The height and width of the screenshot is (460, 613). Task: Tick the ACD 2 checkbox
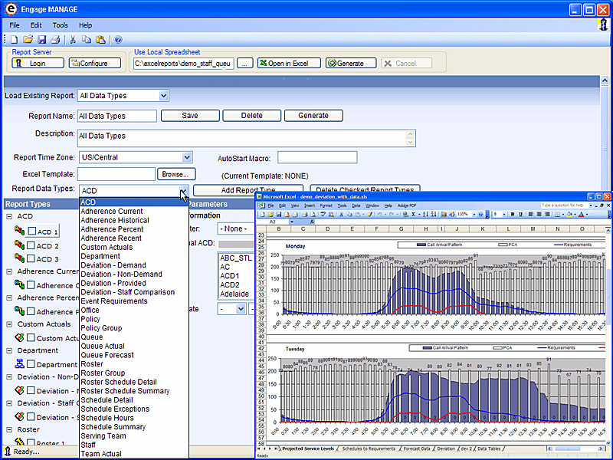pyautogui.click(x=32, y=245)
